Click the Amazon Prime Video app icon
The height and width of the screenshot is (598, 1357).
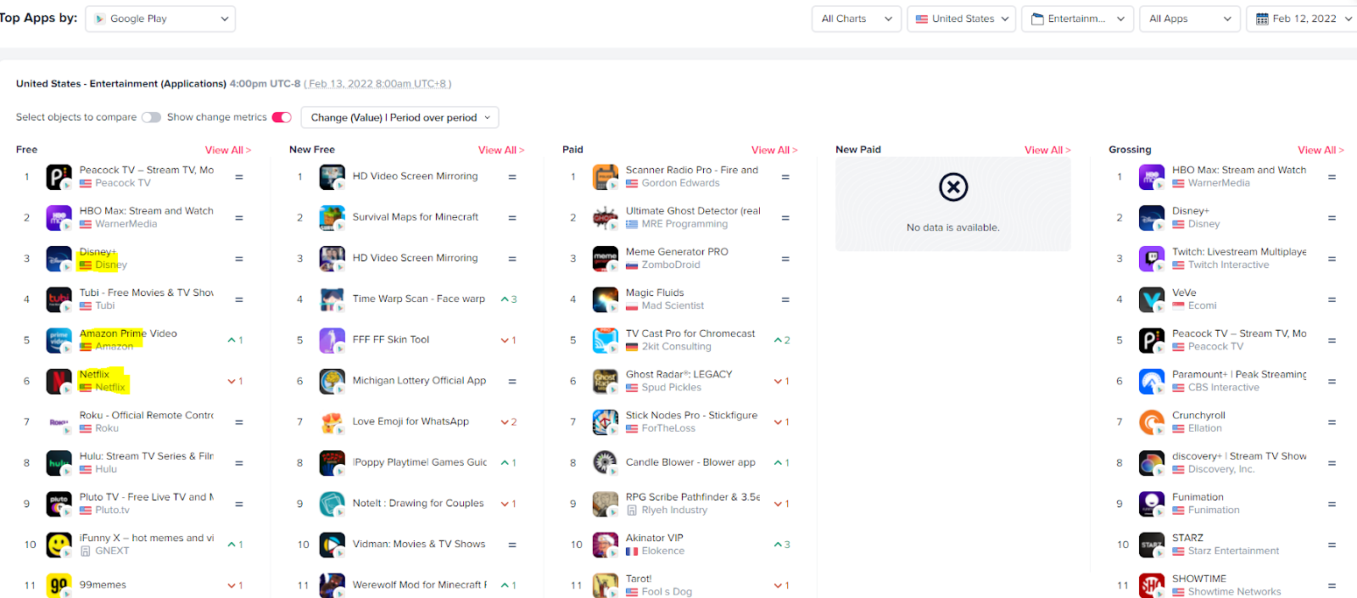[59, 340]
